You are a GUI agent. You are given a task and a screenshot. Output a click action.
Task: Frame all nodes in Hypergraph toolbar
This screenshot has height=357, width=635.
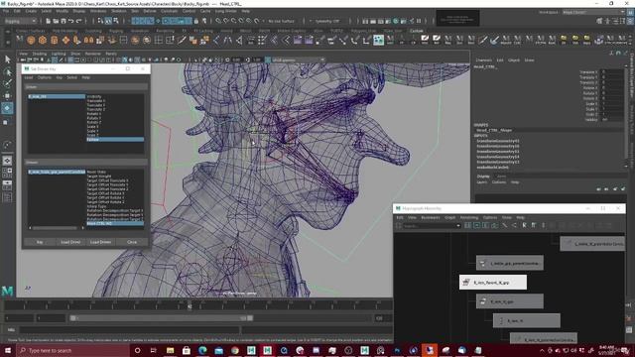[x=468, y=225]
